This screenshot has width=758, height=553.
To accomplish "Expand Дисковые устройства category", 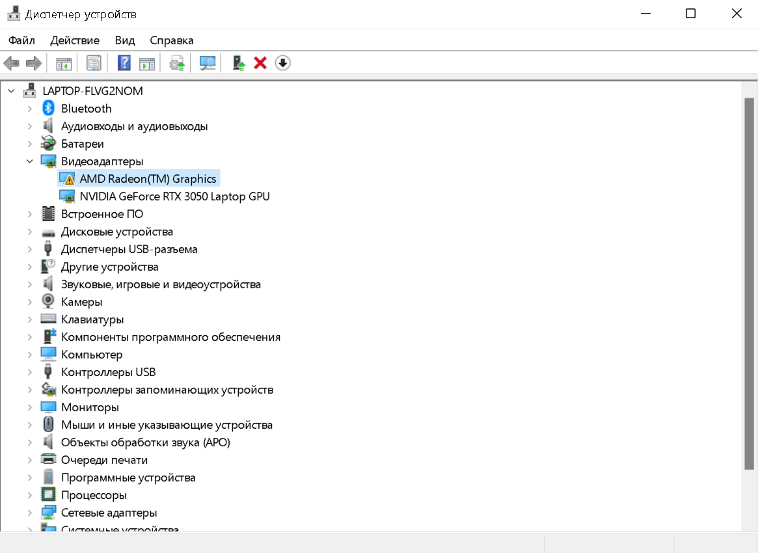I will [30, 232].
